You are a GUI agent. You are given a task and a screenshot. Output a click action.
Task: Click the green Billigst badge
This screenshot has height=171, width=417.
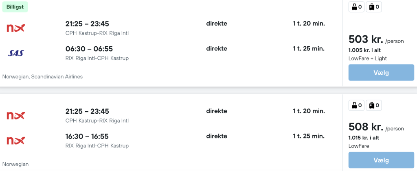click(15, 7)
